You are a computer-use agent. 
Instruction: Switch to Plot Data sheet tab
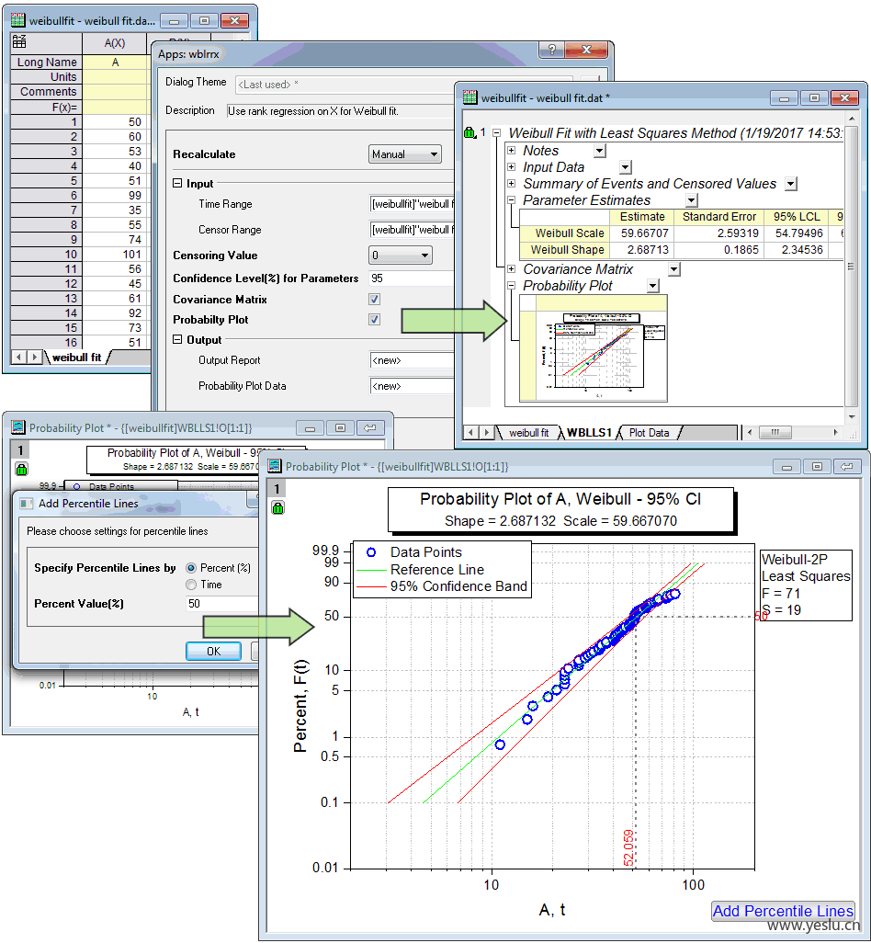[649, 432]
